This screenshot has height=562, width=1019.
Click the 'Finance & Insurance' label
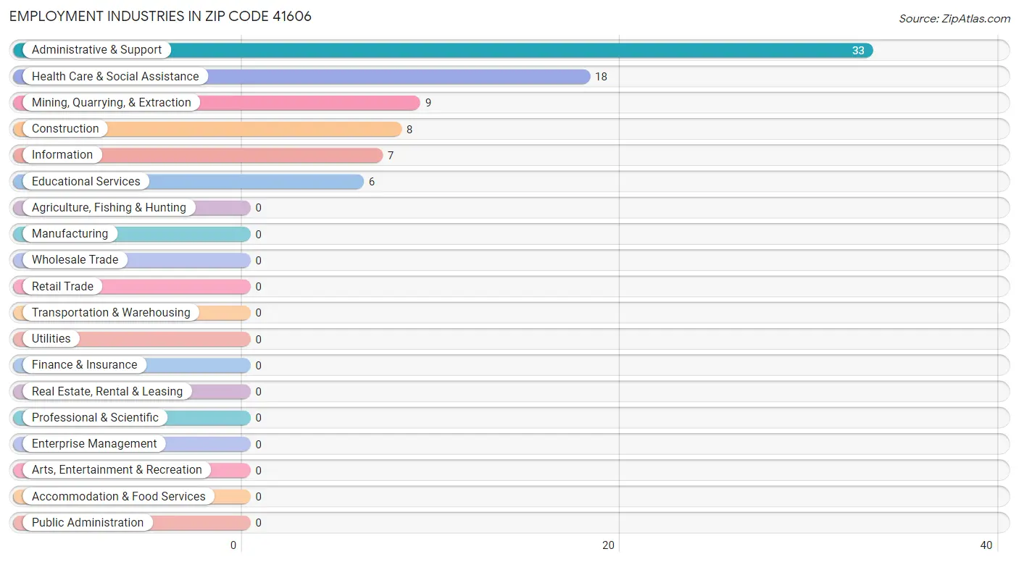84,365
